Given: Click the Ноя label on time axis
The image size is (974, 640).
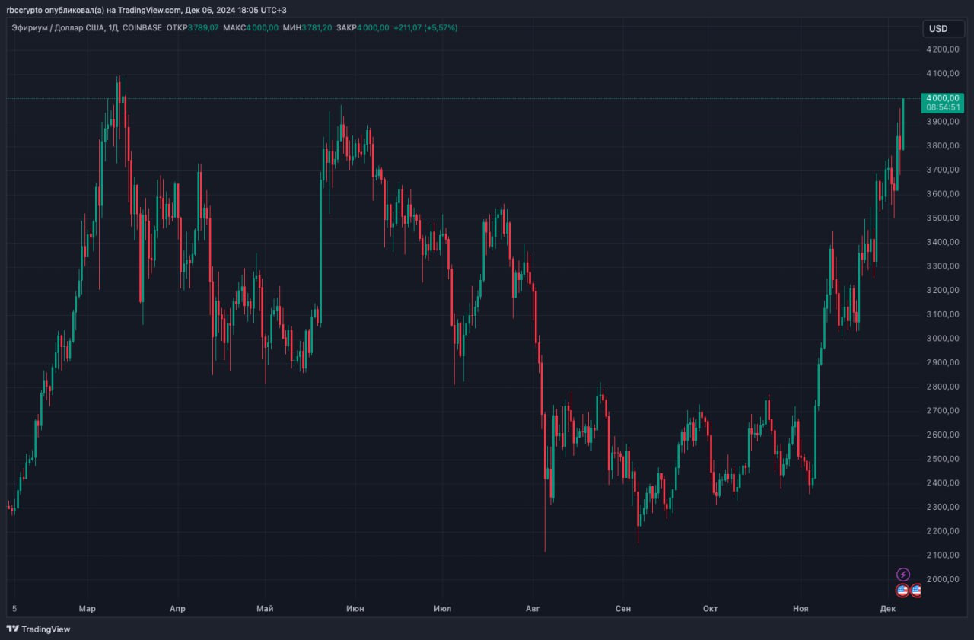Looking at the screenshot, I should [801, 608].
